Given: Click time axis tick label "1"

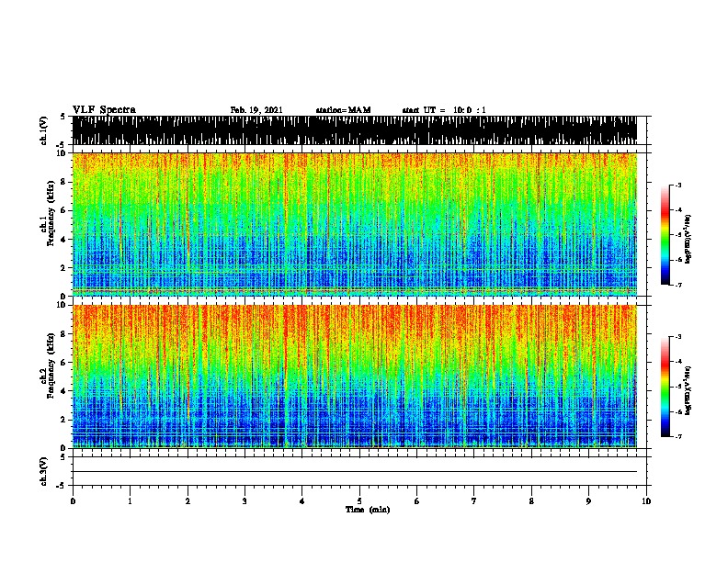Looking at the screenshot, I should click(130, 501).
